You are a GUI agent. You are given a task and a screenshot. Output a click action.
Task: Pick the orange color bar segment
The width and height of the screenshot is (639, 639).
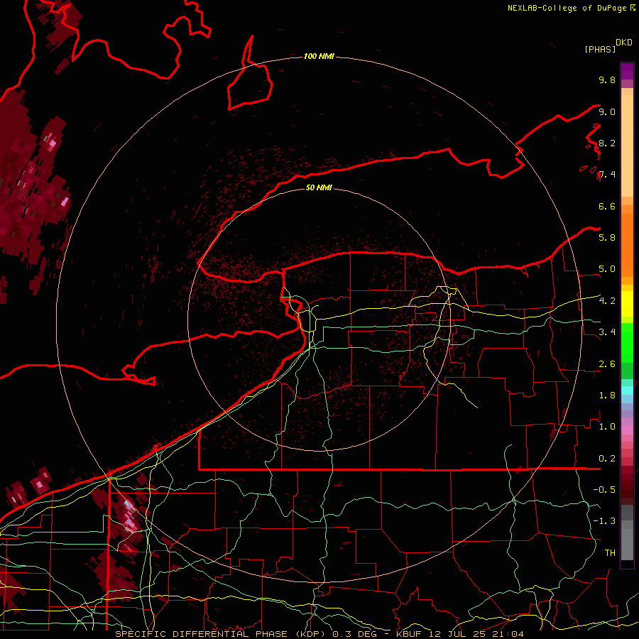tap(627, 244)
